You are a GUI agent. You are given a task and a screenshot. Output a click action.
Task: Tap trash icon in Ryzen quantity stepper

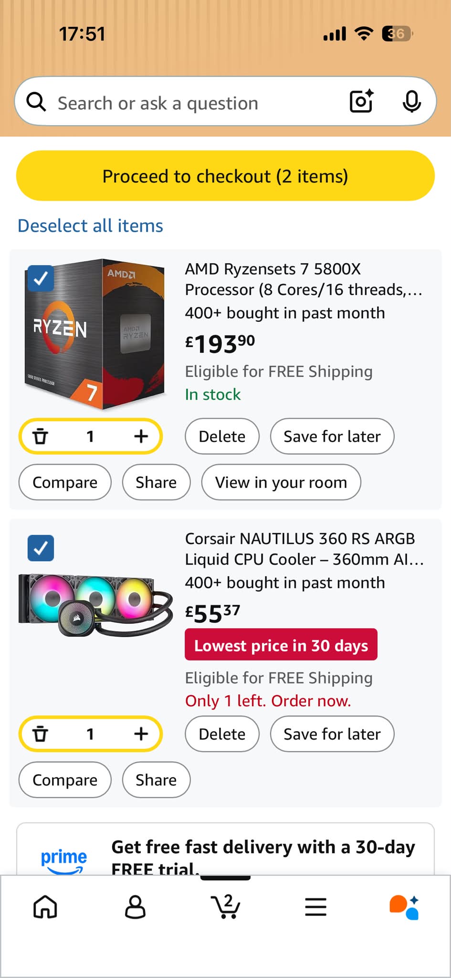tap(41, 436)
